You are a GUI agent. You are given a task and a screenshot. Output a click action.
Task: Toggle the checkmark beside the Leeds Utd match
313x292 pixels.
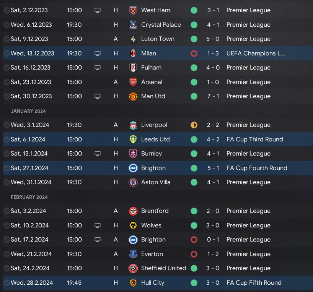tap(7, 140)
